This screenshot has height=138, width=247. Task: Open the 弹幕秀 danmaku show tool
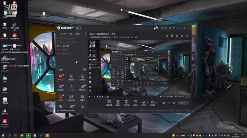[x=82, y=98]
